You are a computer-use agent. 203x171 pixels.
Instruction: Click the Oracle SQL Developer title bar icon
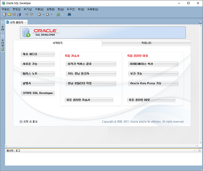coord(3,3)
